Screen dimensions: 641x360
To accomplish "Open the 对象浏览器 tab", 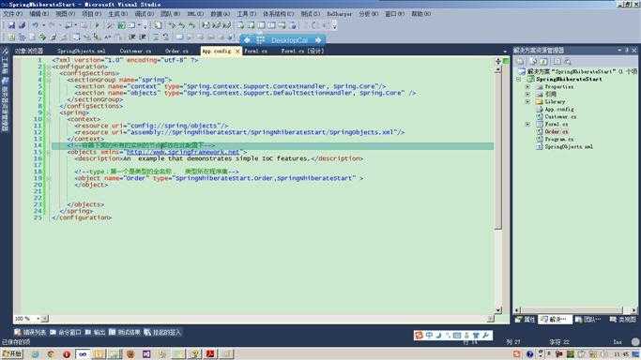I will click(28, 51).
